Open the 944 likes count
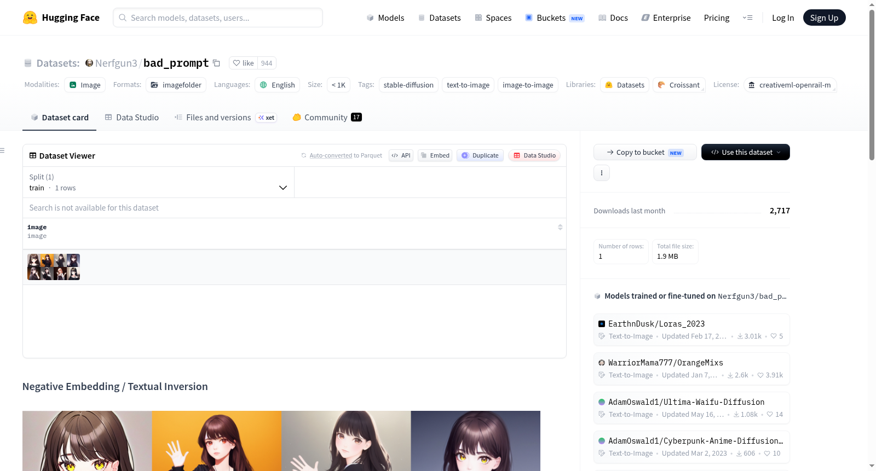Image resolution: width=876 pixels, height=471 pixels. tap(267, 63)
